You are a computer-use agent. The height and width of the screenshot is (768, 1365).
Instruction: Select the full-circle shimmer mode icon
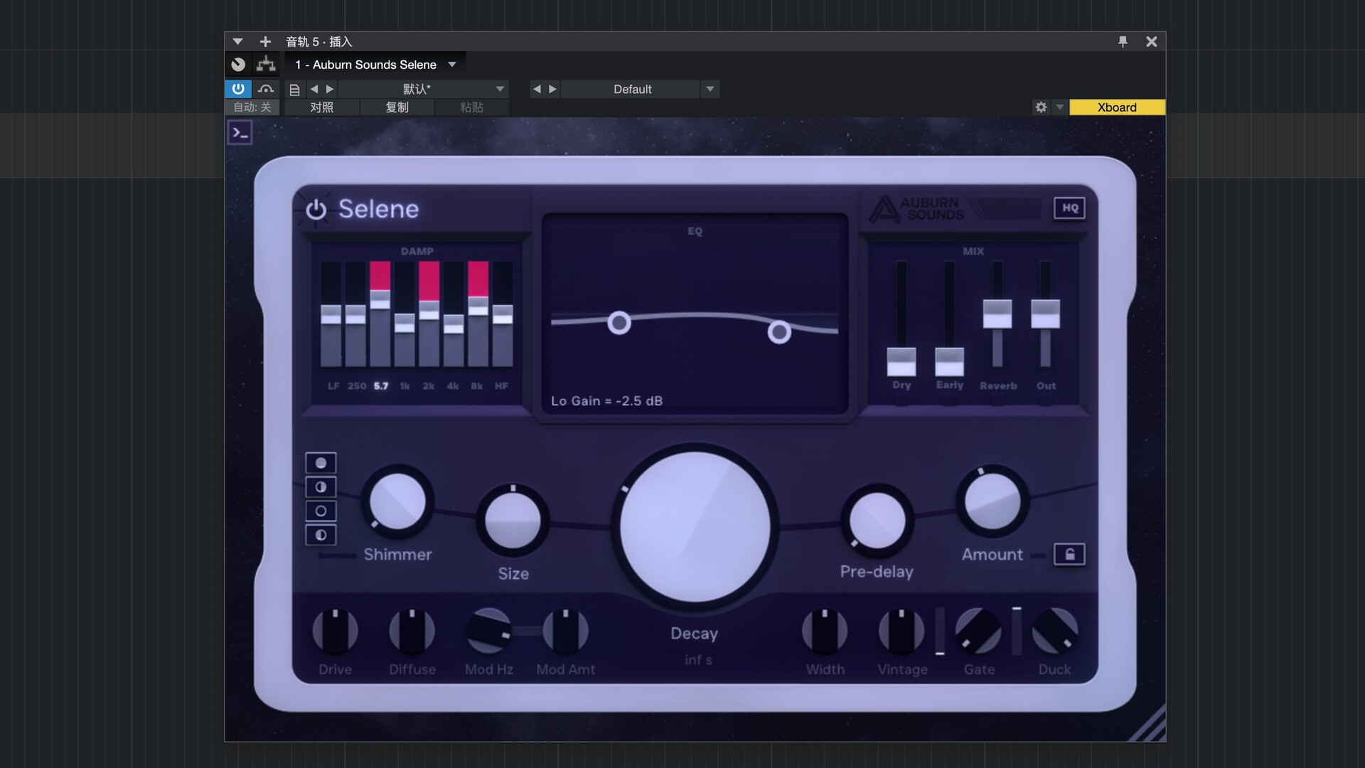click(x=321, y=463)
